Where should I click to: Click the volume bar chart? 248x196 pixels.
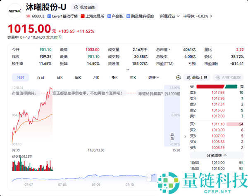(32, 165)
